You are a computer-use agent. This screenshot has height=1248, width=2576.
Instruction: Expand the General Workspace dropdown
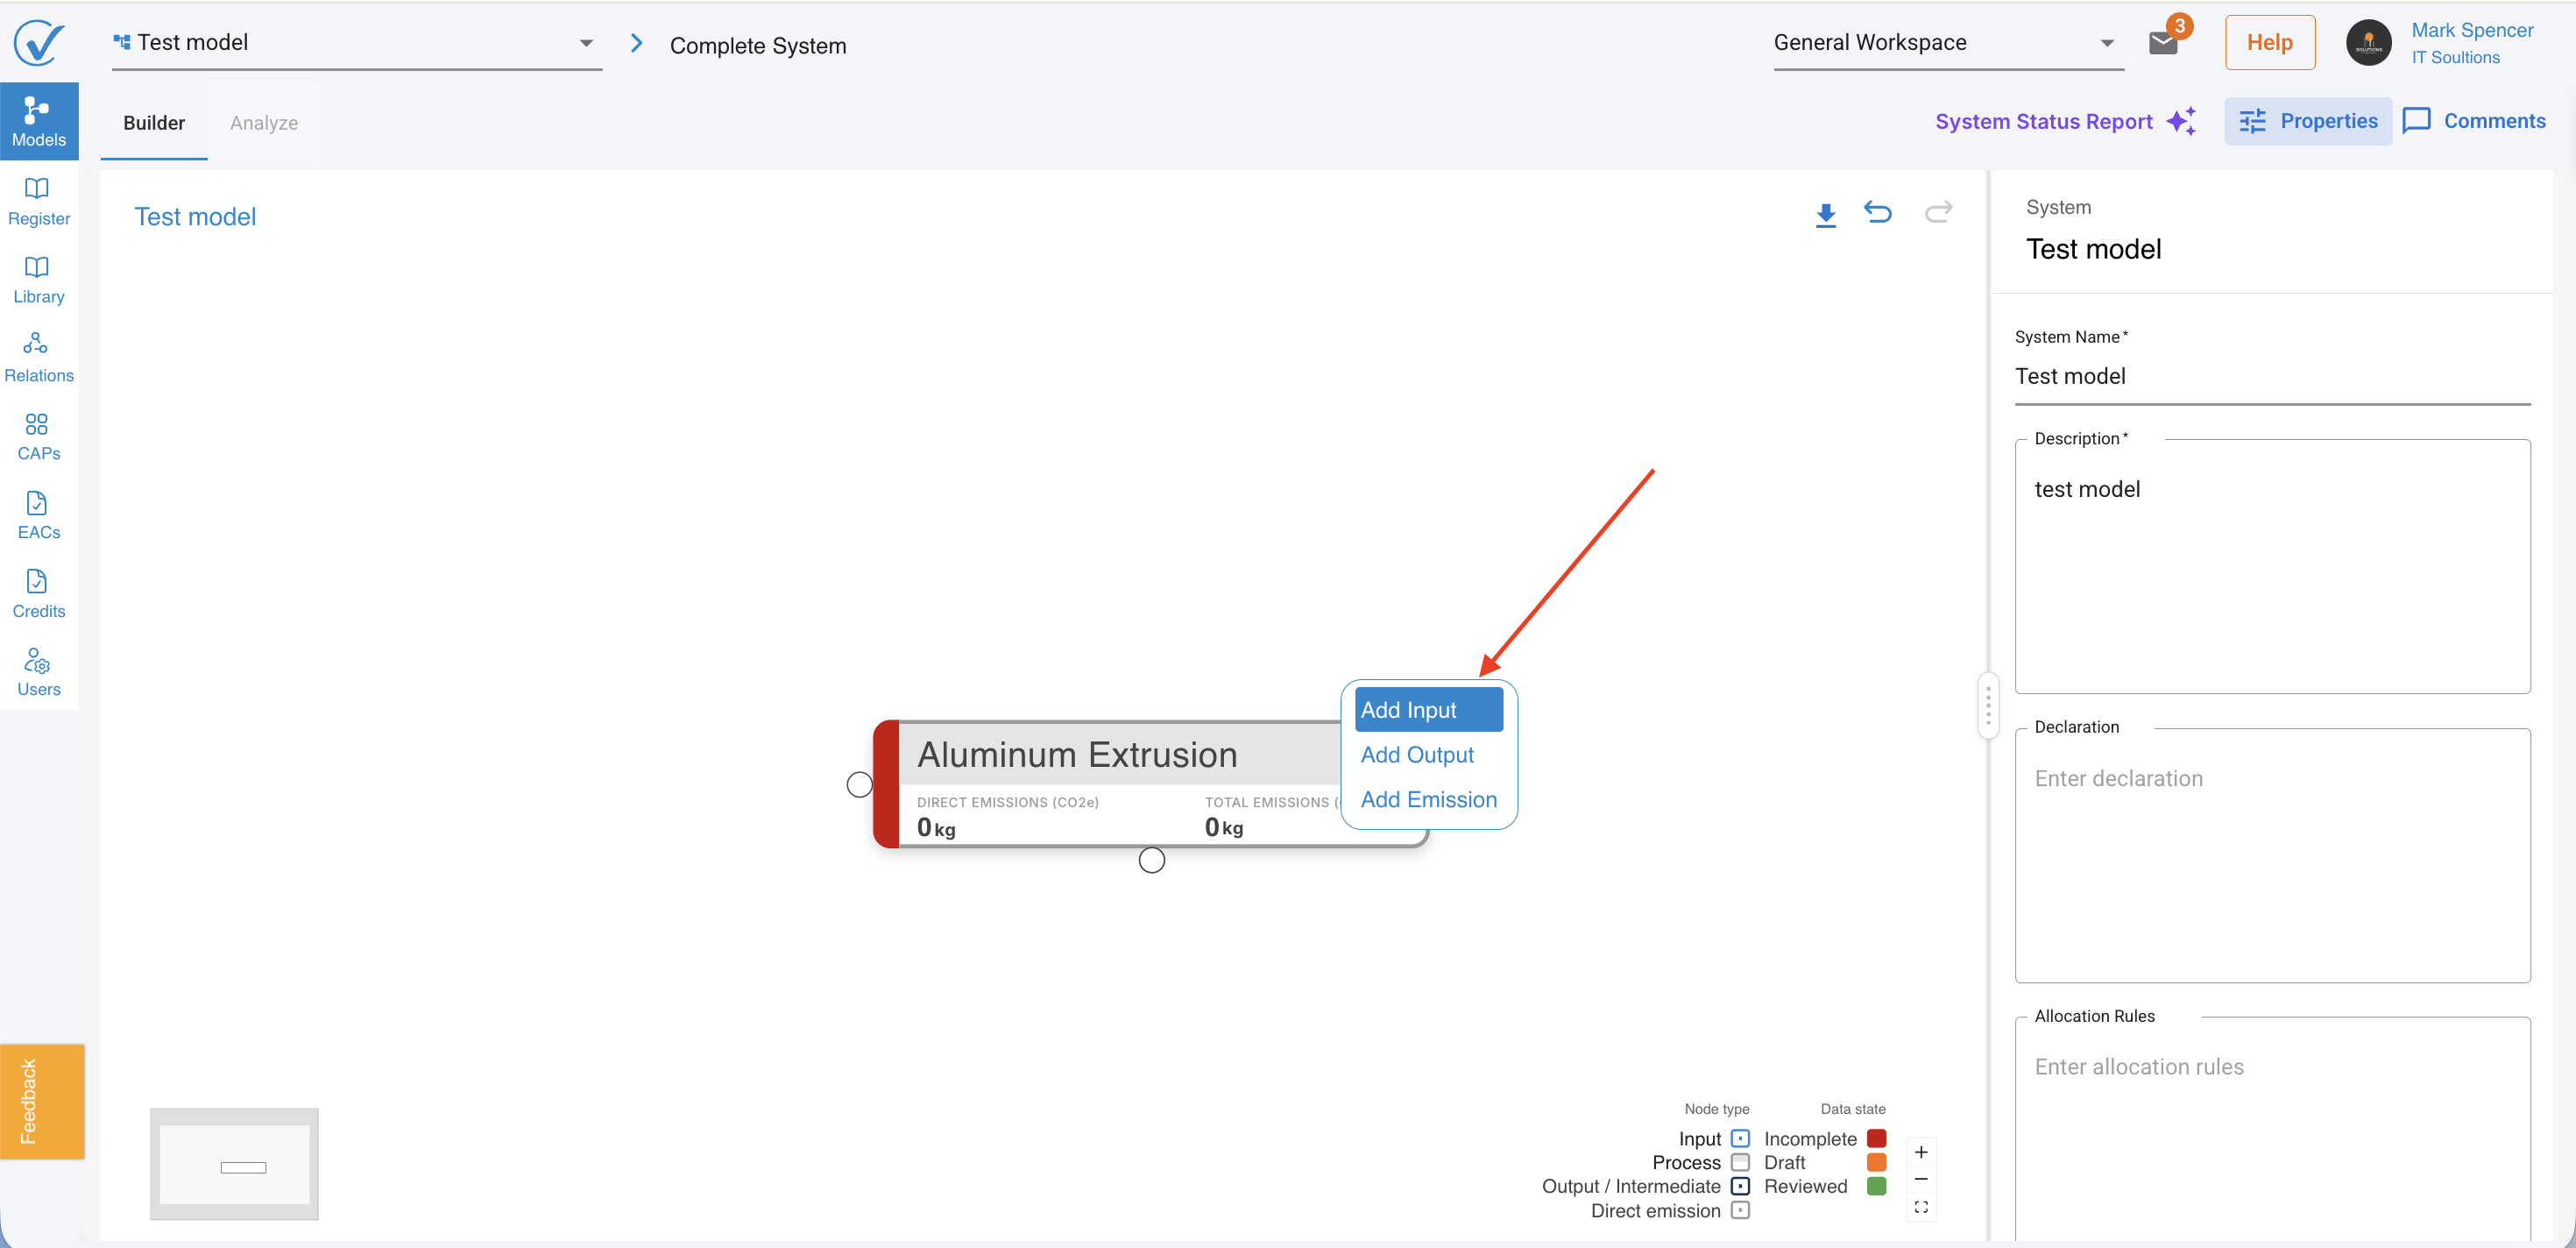click(x=2106, y=43)
